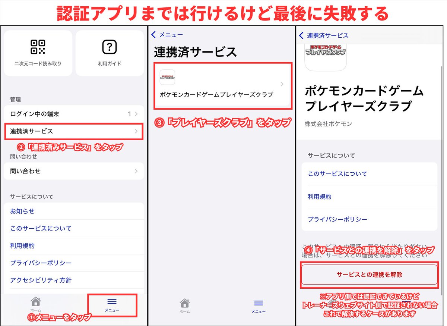Open このサービスについて in the left menu
Image resolution: width=447 pixels, height=326 pixels.
pyautogui.click(x=41, y=228)
